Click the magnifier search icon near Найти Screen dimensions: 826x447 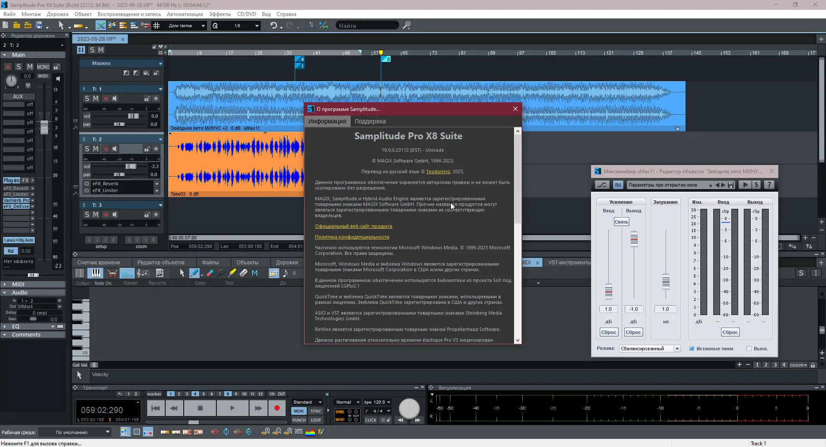coord(407,25)
